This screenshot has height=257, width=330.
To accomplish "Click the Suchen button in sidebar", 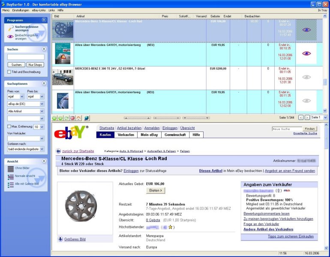I will (16, 65).
